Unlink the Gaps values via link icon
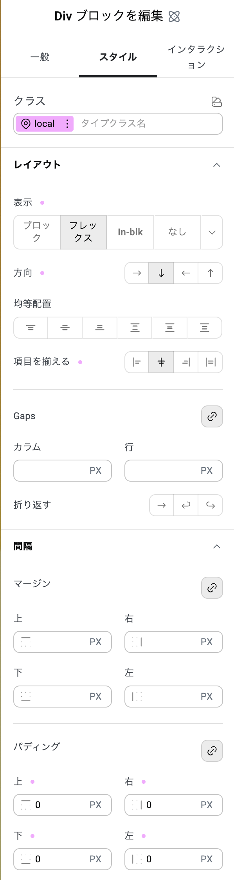The width and height of the screenshot is (234, 880). click(x=212, y=416)
